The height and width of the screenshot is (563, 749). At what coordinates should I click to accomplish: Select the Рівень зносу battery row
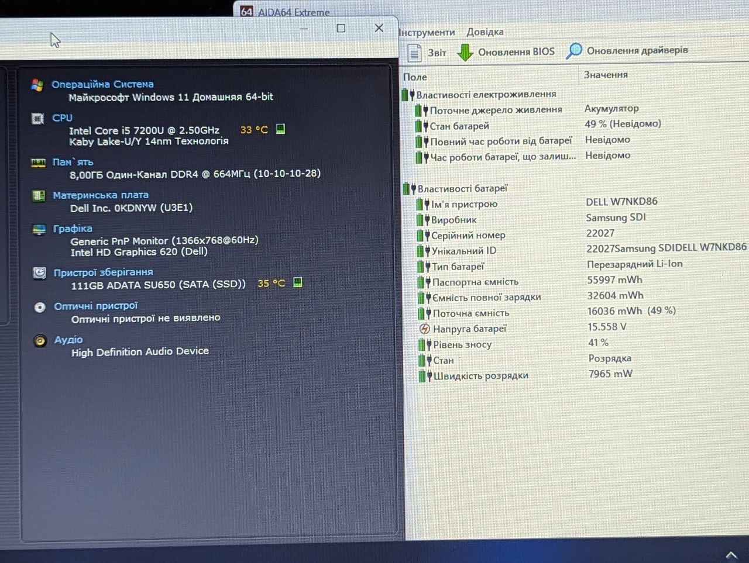pos(462,344)
